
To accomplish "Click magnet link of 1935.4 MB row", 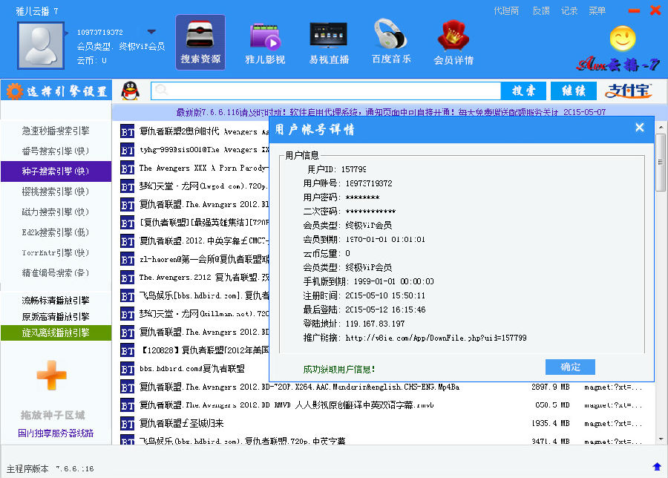I will pos(613,424).
